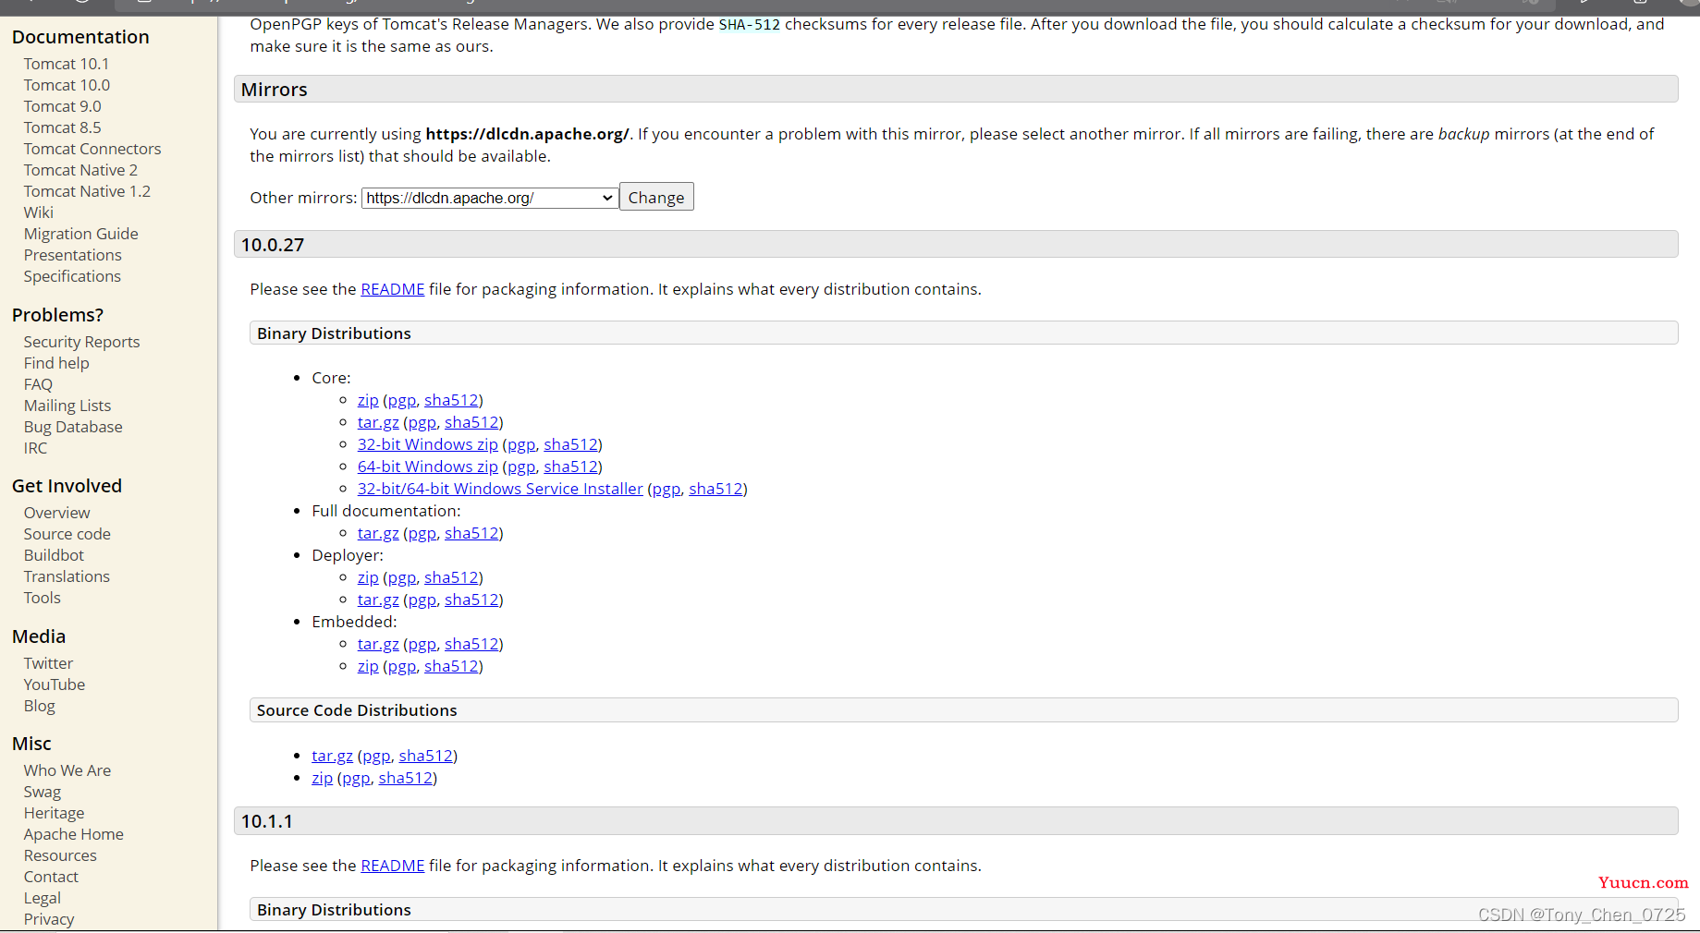Download Full documentation tar.gz
Viewport: 1700px width, 933px height.
(378, 533)
